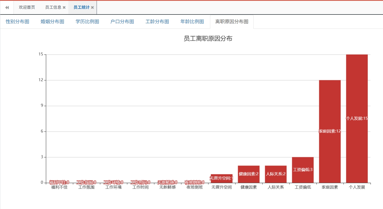The image size is (383, 209).
Task: Click the 健康因素 bar in the chart
Action: click(x=248, y=174)
